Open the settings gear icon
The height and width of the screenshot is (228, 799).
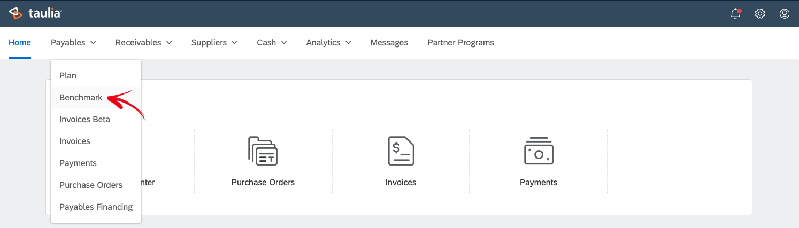[x=759, y=14]
